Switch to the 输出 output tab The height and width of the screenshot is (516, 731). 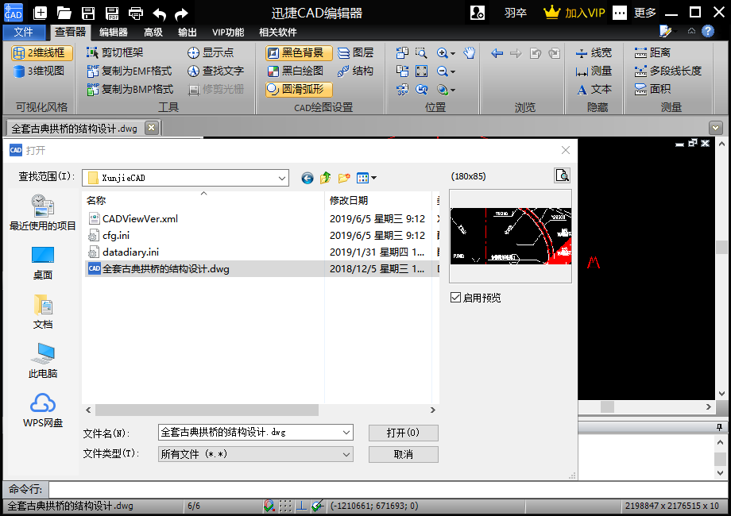click(x=188, y=32)
